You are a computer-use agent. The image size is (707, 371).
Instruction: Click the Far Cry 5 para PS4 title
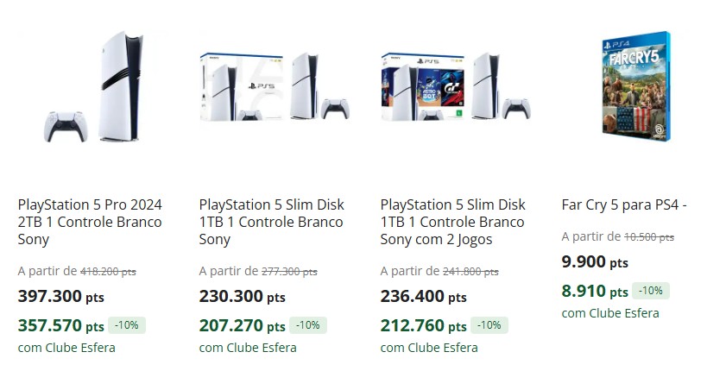[x=623, y=204]
